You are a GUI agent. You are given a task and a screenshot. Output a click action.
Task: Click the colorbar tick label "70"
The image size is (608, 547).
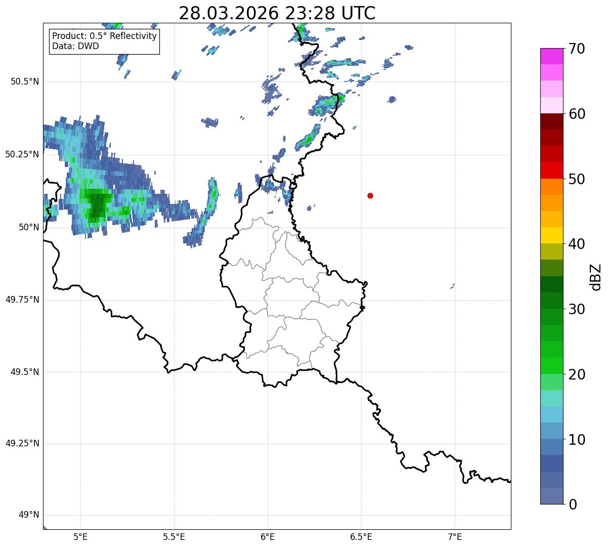pyautogui.click(x=577, y=49)
